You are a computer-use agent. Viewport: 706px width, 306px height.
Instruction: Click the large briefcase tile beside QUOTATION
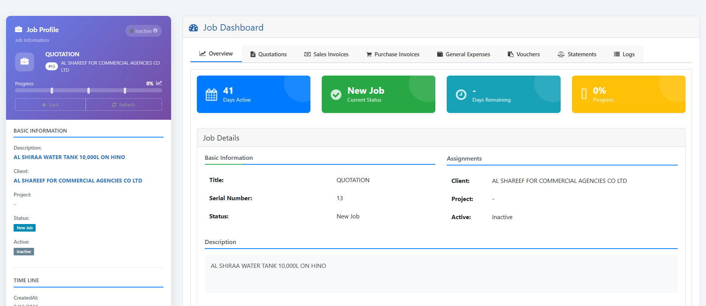coord(25,62)
